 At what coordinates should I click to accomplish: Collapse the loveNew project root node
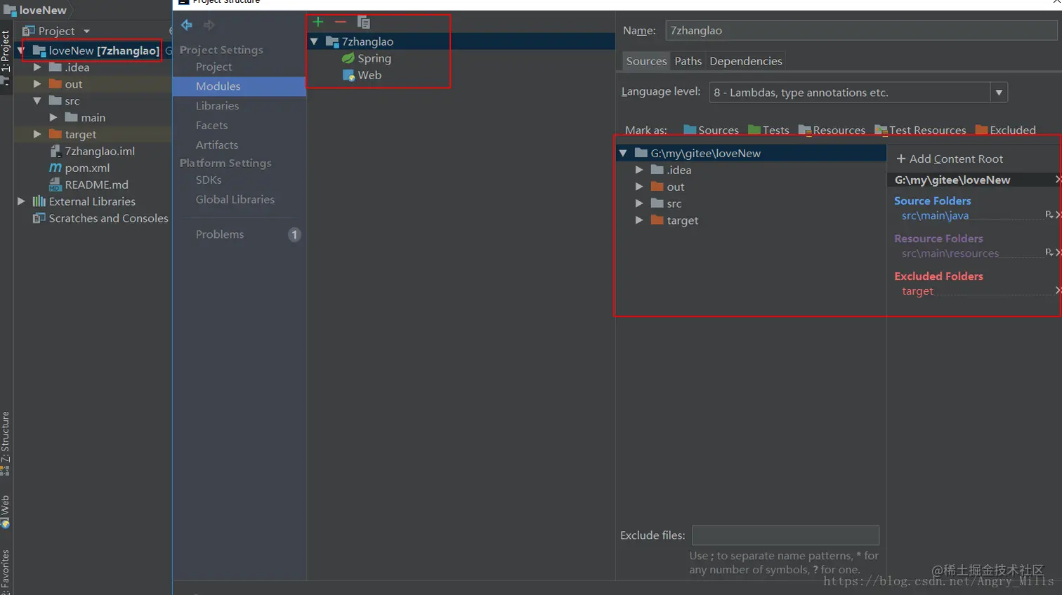click(21, 51)
